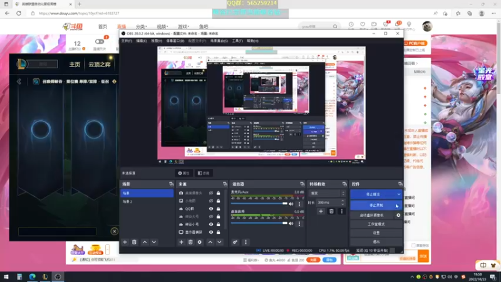Screen dimensions: 501x282
Task: Open the Windows Start menu
Action: (6, 276)
